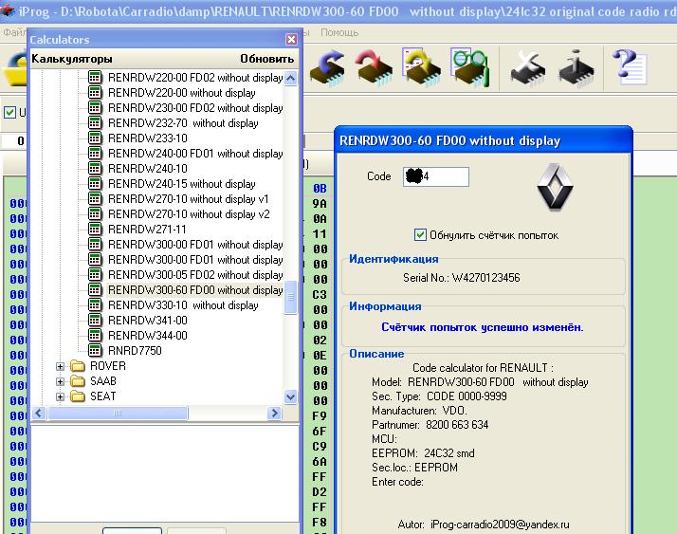Click the author email iProg-carradio2009@yandex.ru

pos(500,525)
